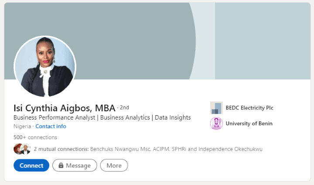
Task: Send a message via Message button
Action: tap(75, 165)
